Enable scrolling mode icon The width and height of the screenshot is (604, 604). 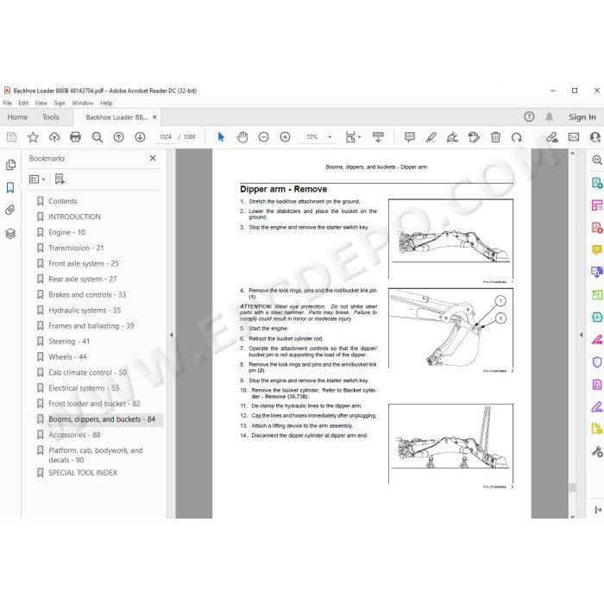pos(378,137)
